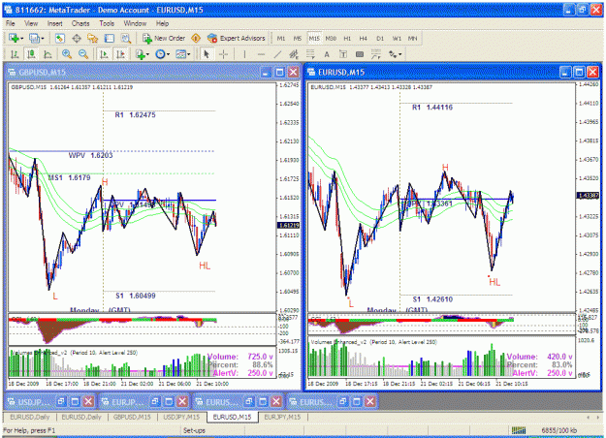Open the Strategy Tester icon
This screenshot has width=606, height=438.
[x=126, y=38]
